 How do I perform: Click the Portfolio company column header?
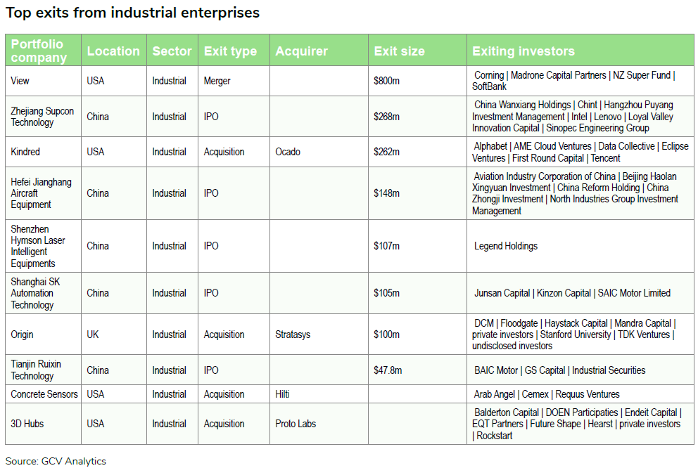click(x=39, y=51)
